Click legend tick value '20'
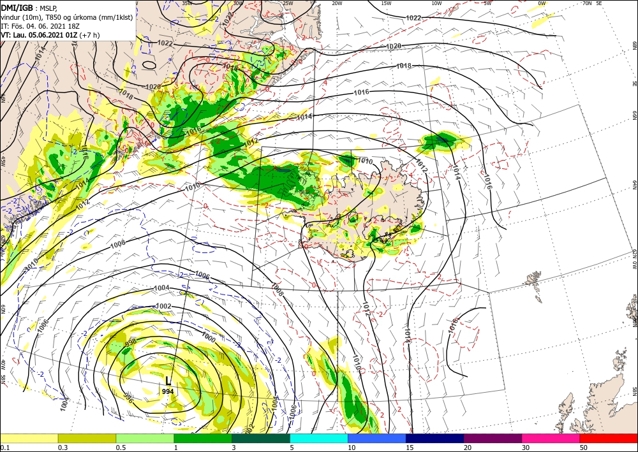The height and width of the screenshot is (452, 638). pos(468,448)
